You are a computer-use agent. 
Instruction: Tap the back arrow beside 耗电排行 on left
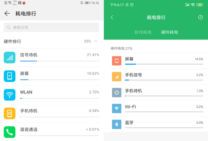7,13
